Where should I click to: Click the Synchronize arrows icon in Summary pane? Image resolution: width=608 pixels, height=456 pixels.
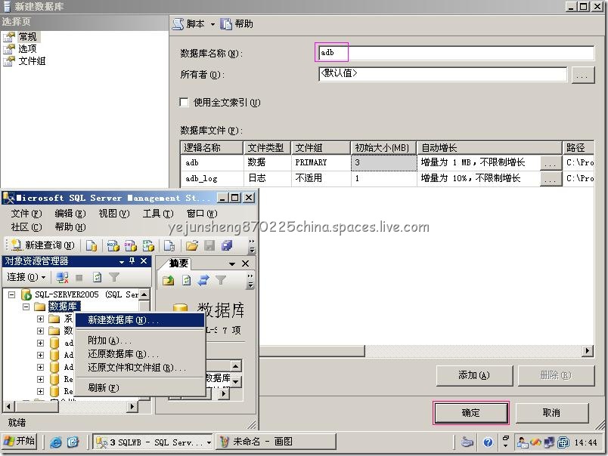tap(203, 280)
